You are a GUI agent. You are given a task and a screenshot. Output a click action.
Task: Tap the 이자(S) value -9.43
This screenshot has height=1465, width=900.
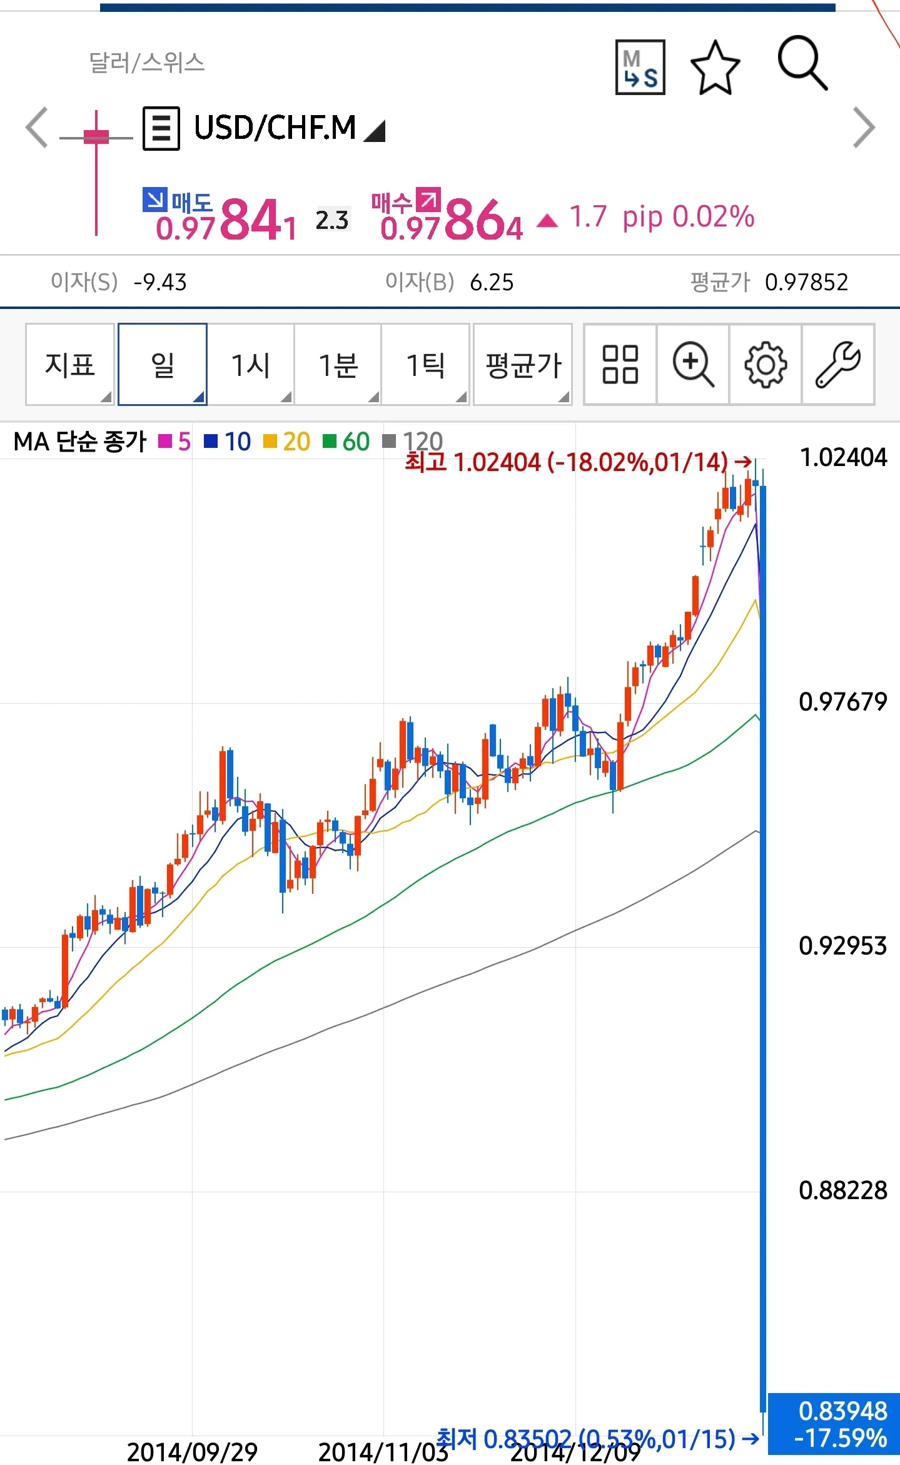[x=160, y=282]
